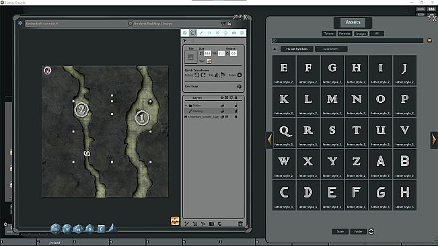Refresh the assets list
This screenshot has height=246, width=438.
tap(371, 231)
